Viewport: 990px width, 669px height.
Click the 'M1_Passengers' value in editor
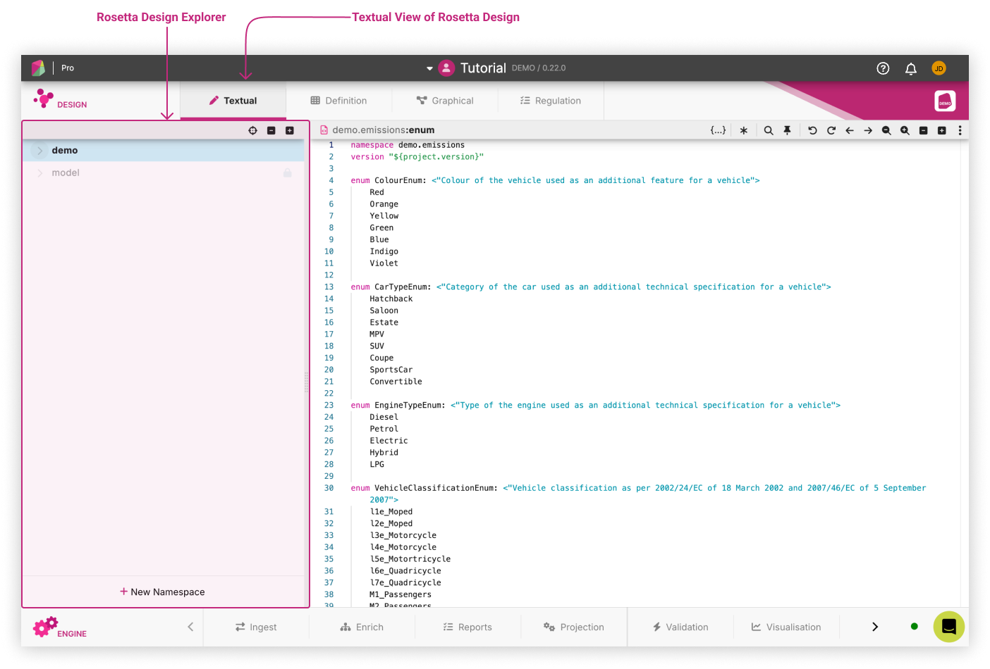pyautogui.click(x=401, y=595)
